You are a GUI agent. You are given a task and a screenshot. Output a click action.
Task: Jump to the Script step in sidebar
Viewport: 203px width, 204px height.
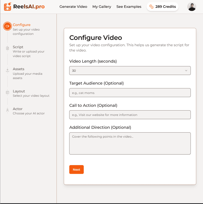coord(18,47)
